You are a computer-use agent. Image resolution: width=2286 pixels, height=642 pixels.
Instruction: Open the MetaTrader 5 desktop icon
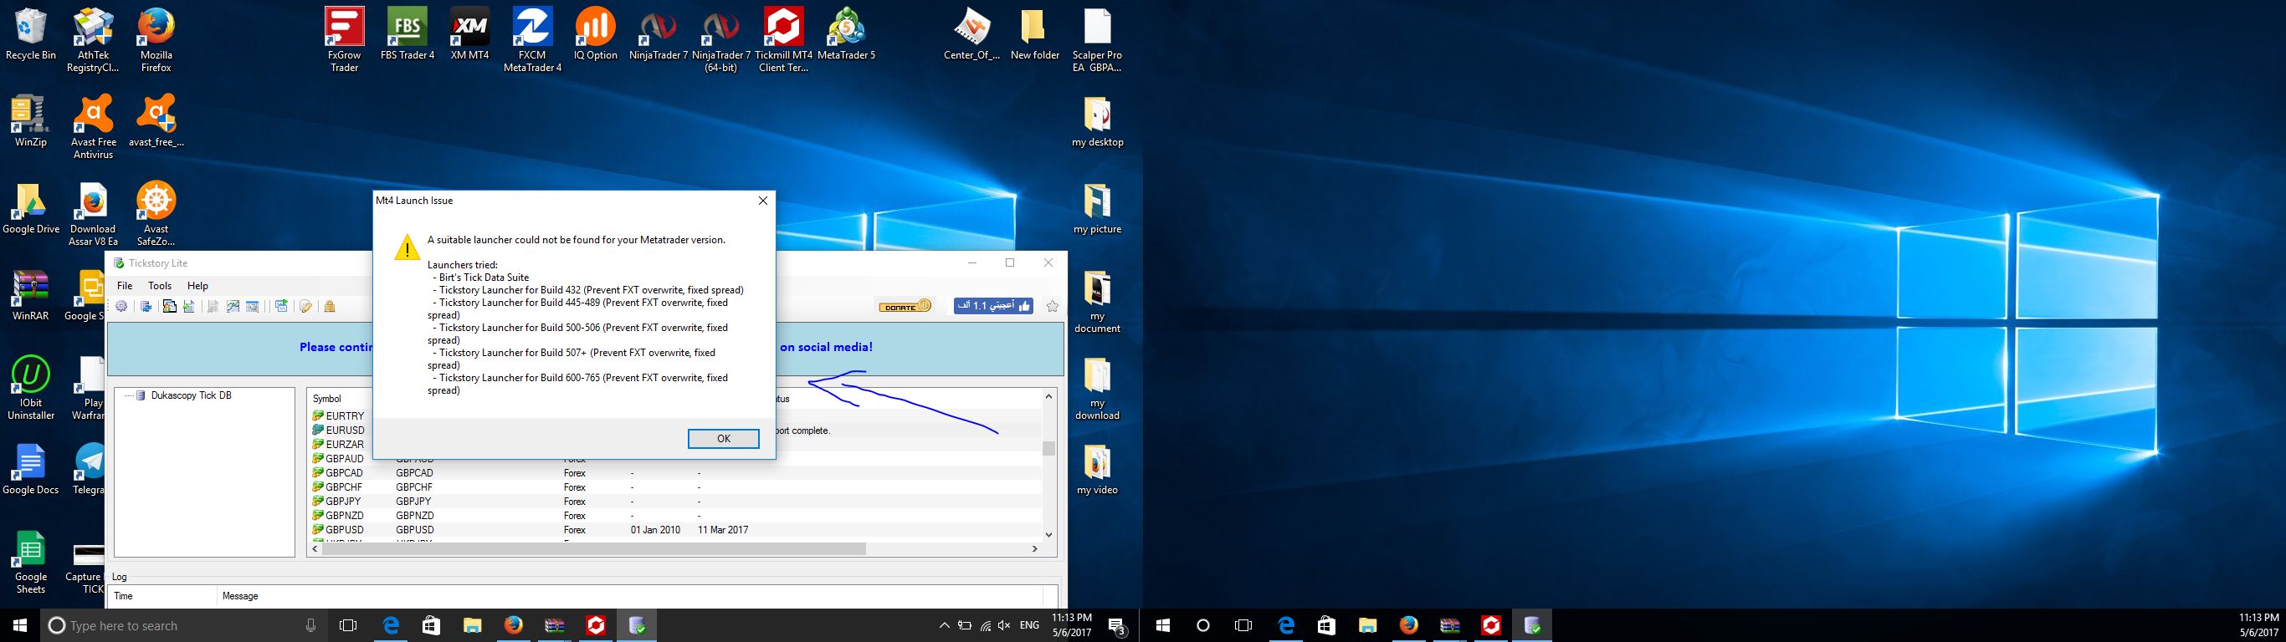[846, 35]
